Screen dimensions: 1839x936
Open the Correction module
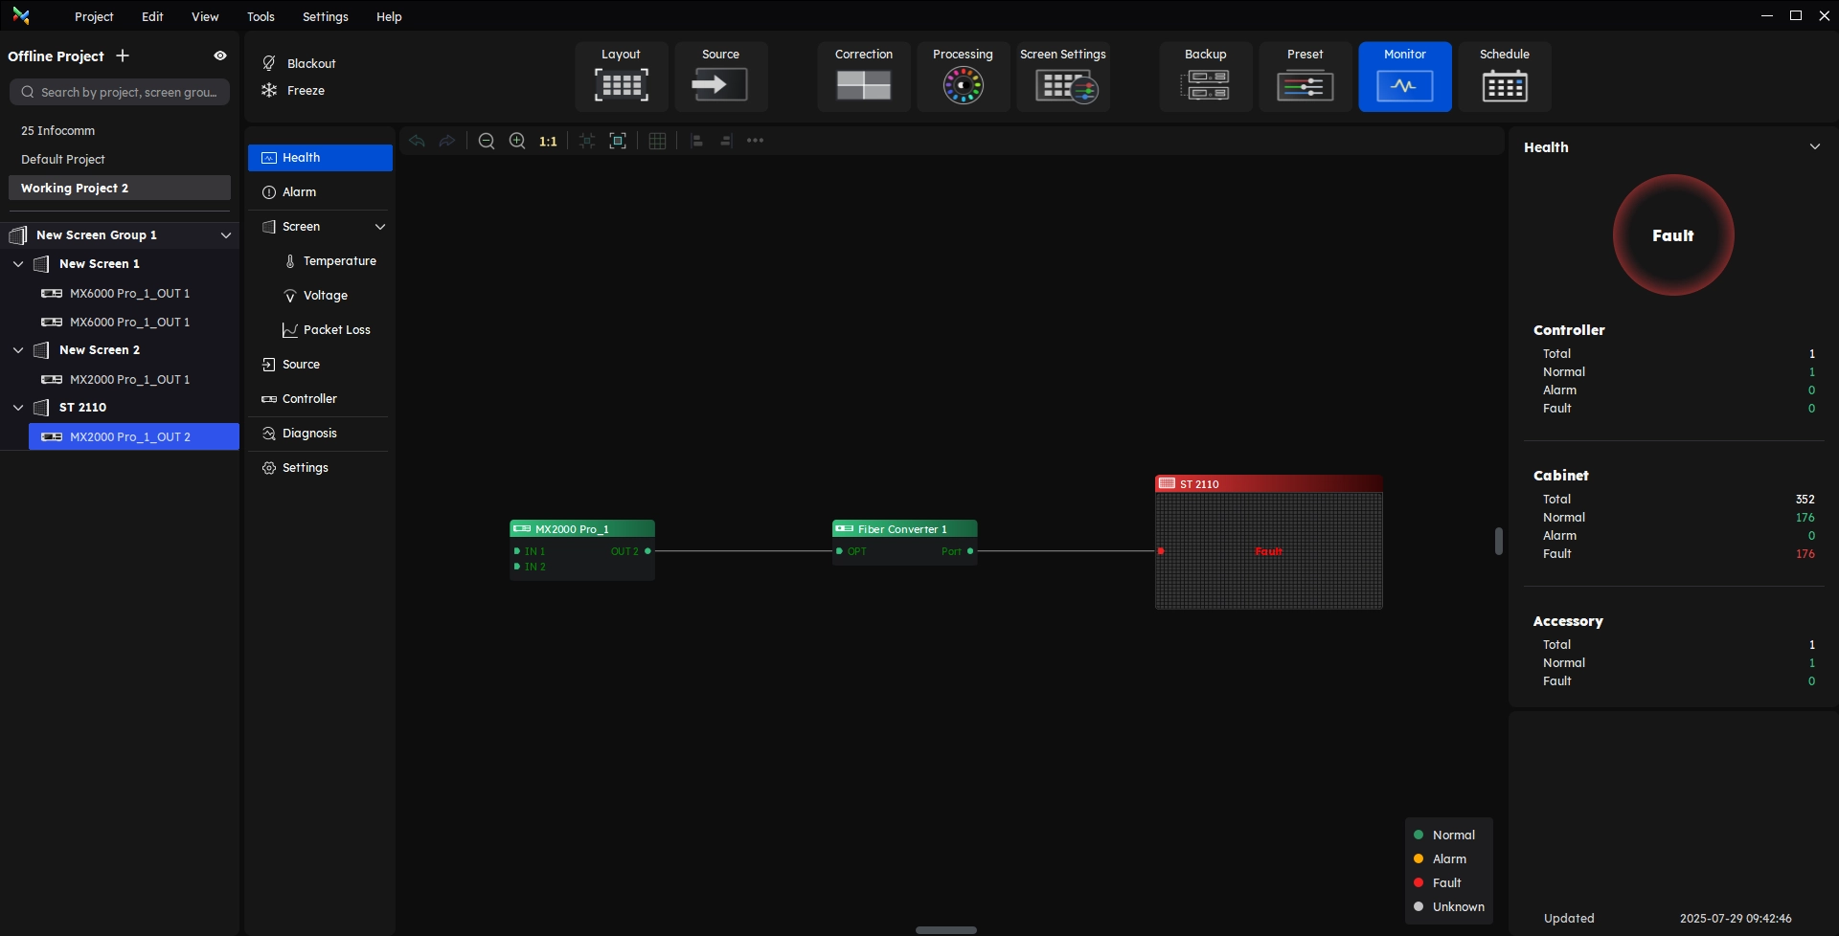tap(863, 77)
